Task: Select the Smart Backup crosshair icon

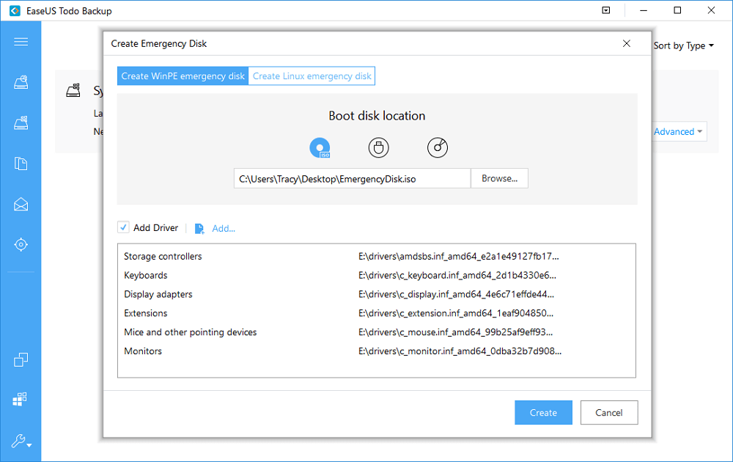Action: tap(21, 244)
